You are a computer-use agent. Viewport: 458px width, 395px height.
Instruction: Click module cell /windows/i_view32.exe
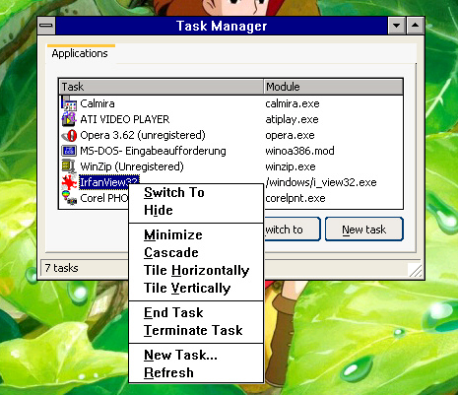click(x=321, y=182)
